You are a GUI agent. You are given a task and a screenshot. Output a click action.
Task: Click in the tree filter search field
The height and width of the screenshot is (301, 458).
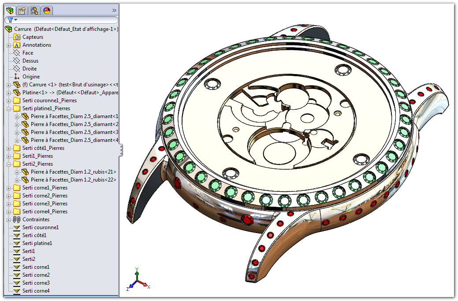[66, 20]
